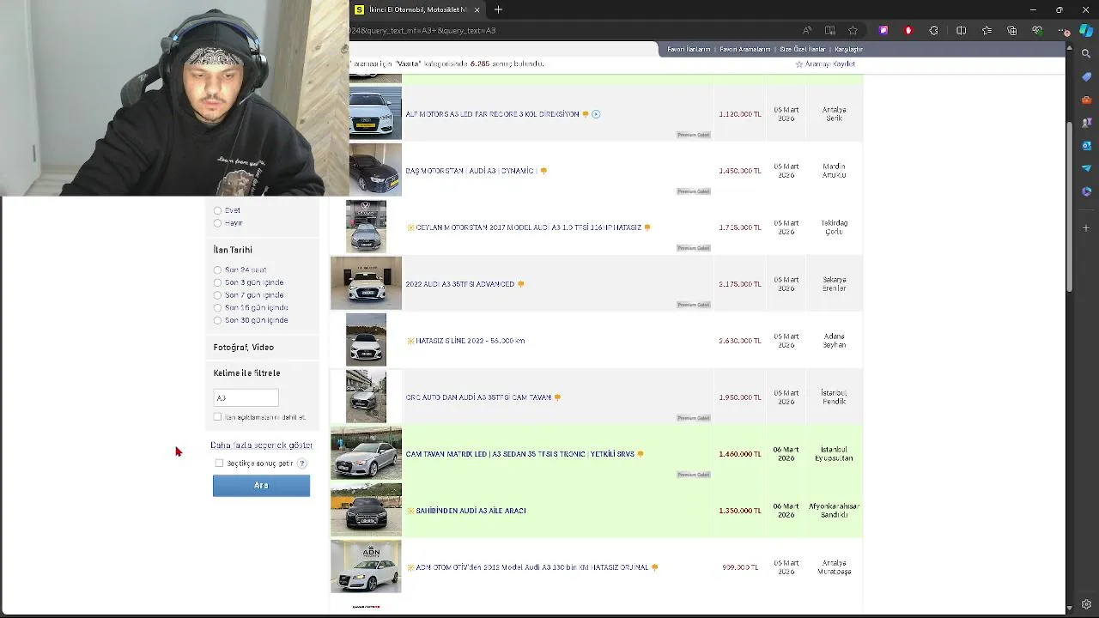Click the Immersive Reader icon

(829, 30)
